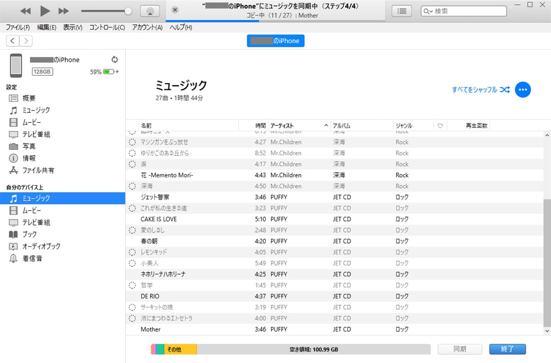Click the play button
The height and width of the screenshot is (363, 551).
45,11
